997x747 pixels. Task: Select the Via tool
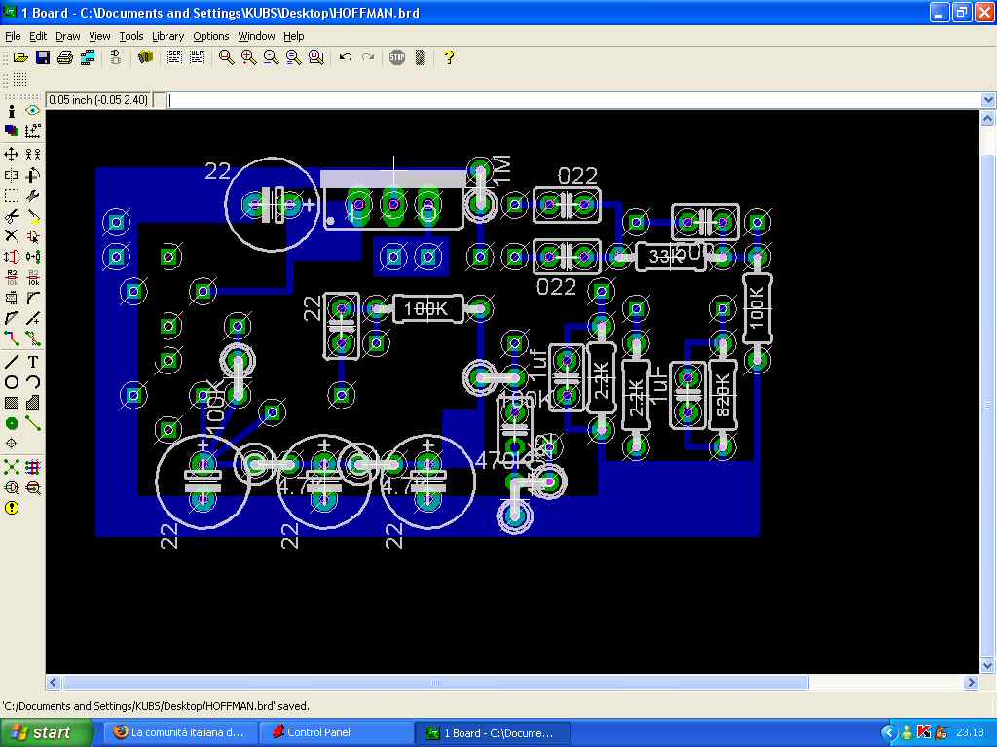click(x=12, y=423)
